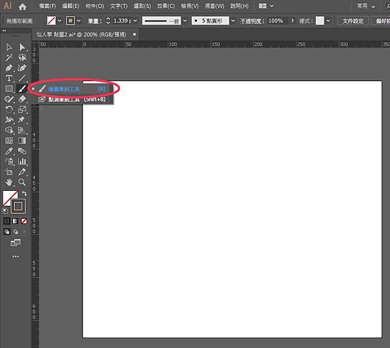The height and width of the screenshot is (348, 390).
Task: Open the Arrange Documents dropdown
Action: [266, 6]
